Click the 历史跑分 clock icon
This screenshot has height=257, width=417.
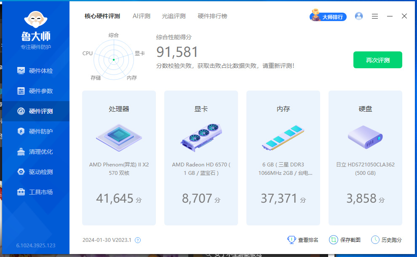tap(375, 240)
